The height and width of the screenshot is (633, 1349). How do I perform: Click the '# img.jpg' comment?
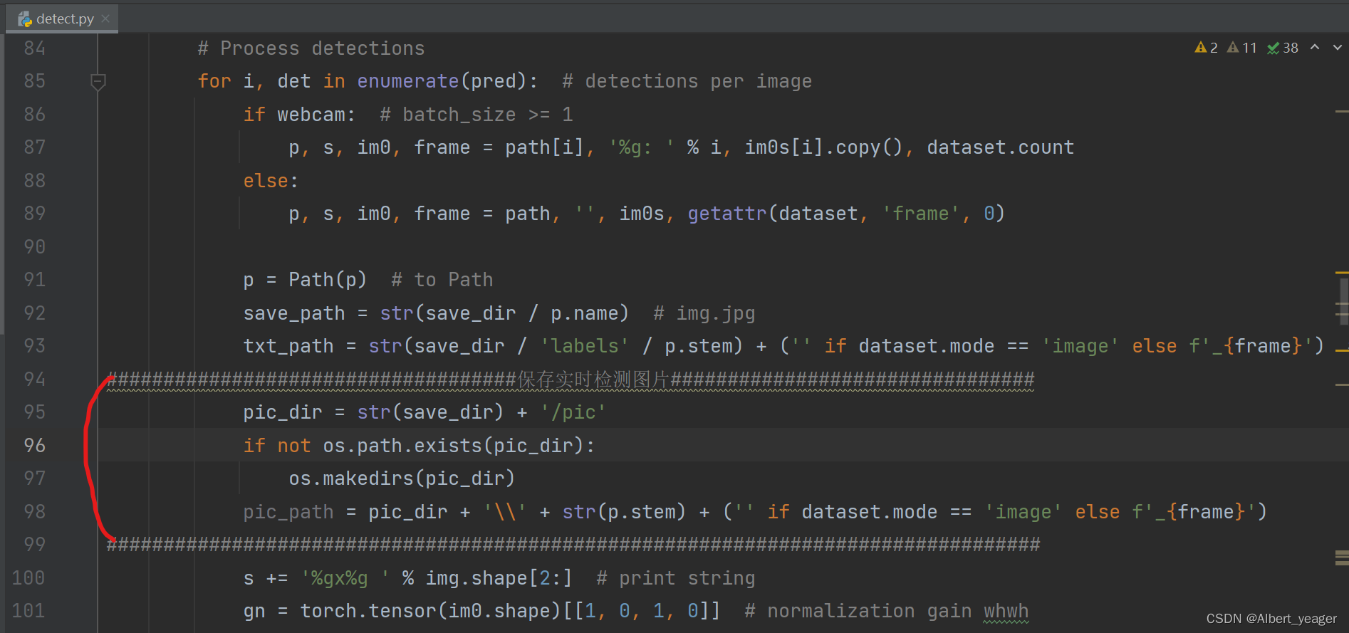704,313
